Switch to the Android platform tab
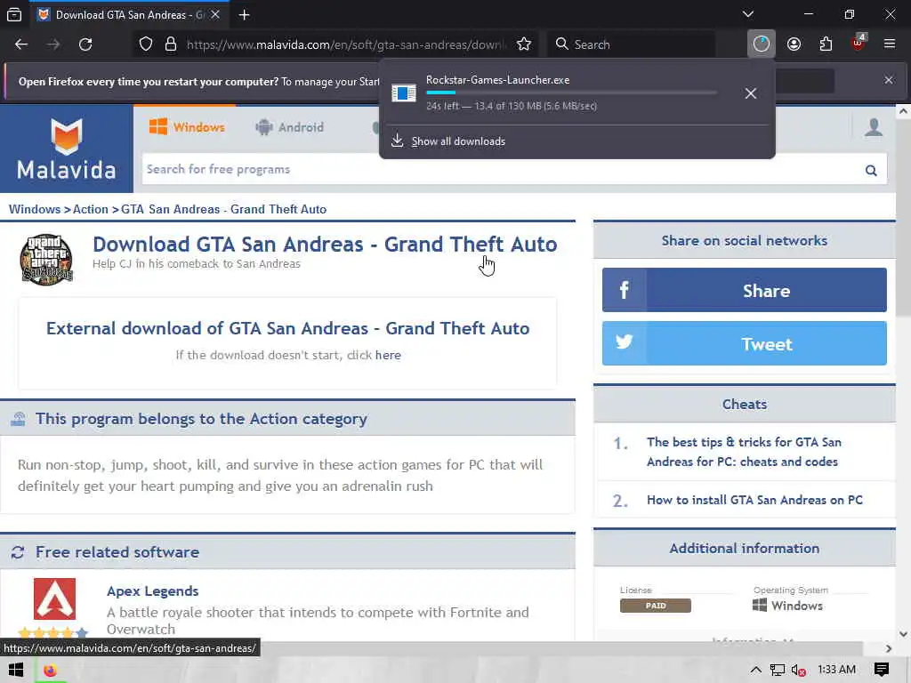 coord(289,127)
